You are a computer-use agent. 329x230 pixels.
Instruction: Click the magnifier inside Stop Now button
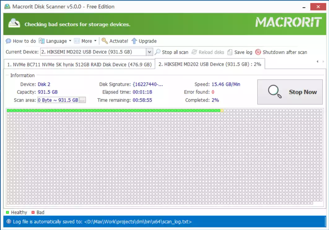(x=274, y=92)
